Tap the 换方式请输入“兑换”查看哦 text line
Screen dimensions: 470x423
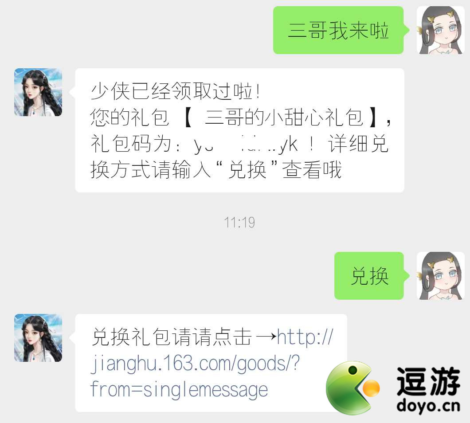click(x=216, y=170)
